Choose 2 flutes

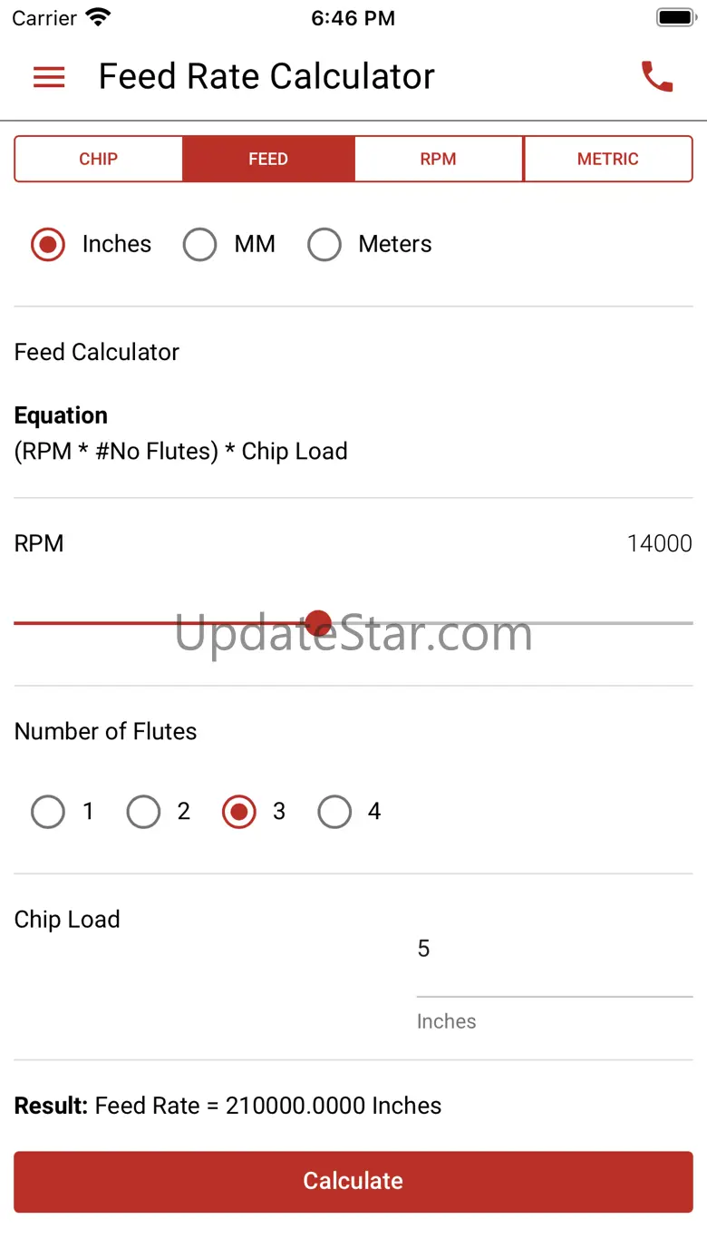tap(144, 812)
